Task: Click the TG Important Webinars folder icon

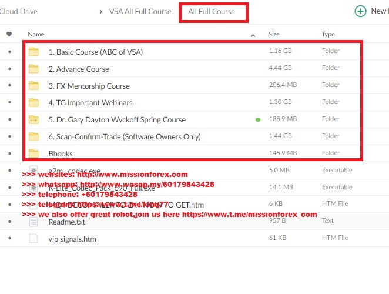Action: pyautogui.click(x=33, y=102)
